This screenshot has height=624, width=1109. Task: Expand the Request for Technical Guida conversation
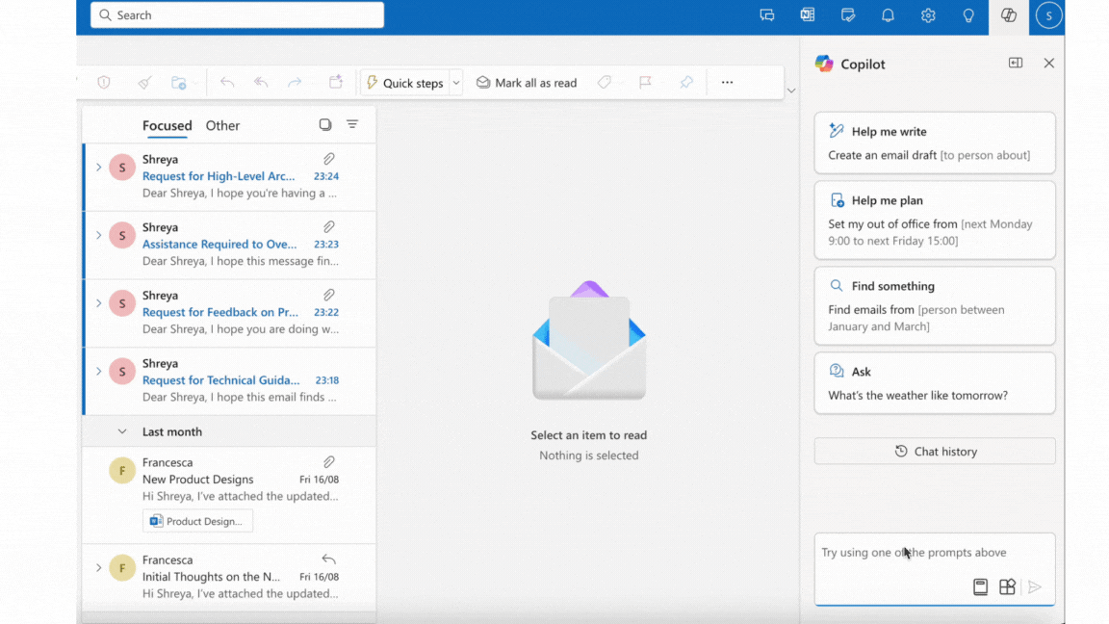pyautogui.click(x=99, y=372)
